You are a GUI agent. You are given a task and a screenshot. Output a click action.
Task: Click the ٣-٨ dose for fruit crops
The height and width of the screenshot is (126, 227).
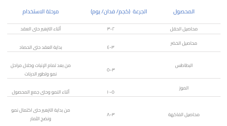click(x=111, y=115)
